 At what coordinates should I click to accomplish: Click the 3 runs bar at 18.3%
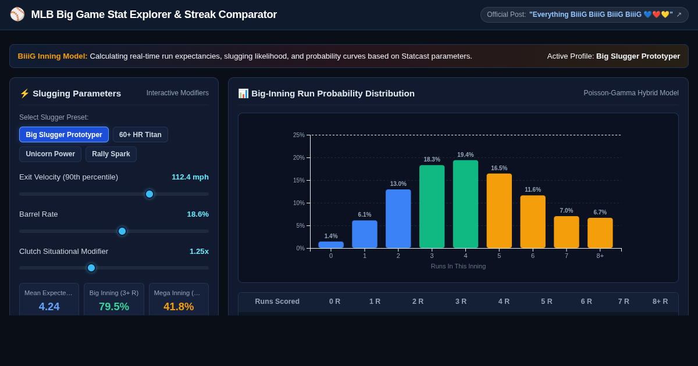[x=432, y=207]
